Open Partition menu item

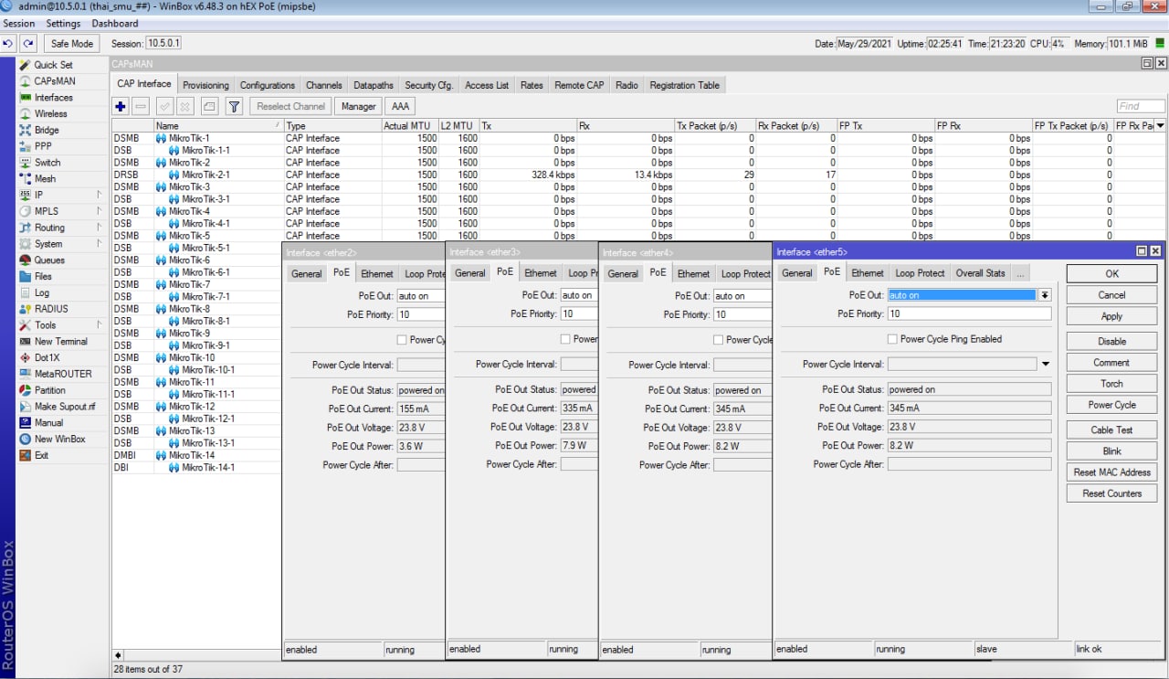50,390
